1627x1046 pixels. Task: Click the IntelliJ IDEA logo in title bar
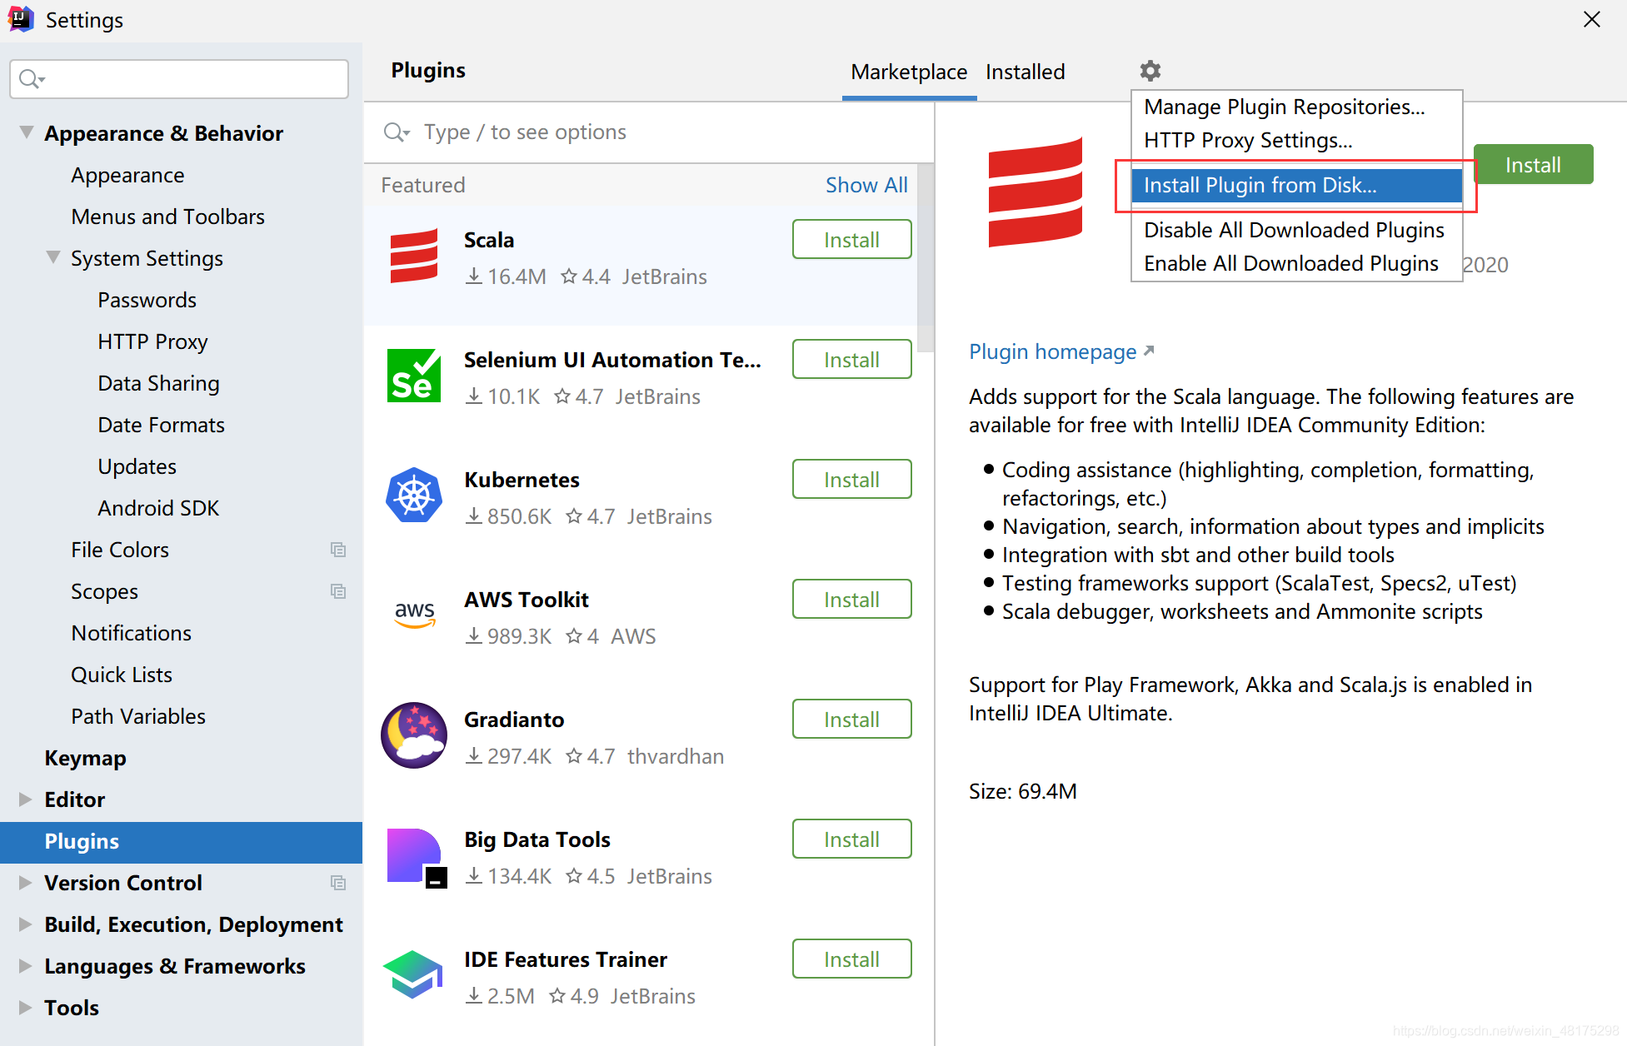point(20,19)
